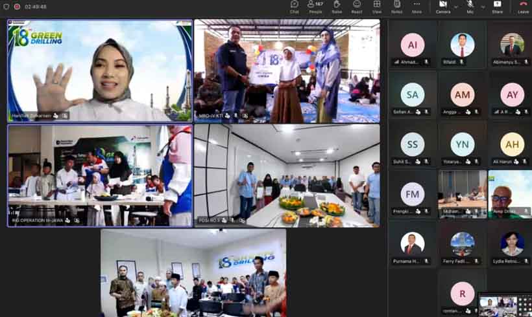Change the meeting View layout
Image resolution: width=532 pixels, height=317 pixels.
[x=376, y=6]
